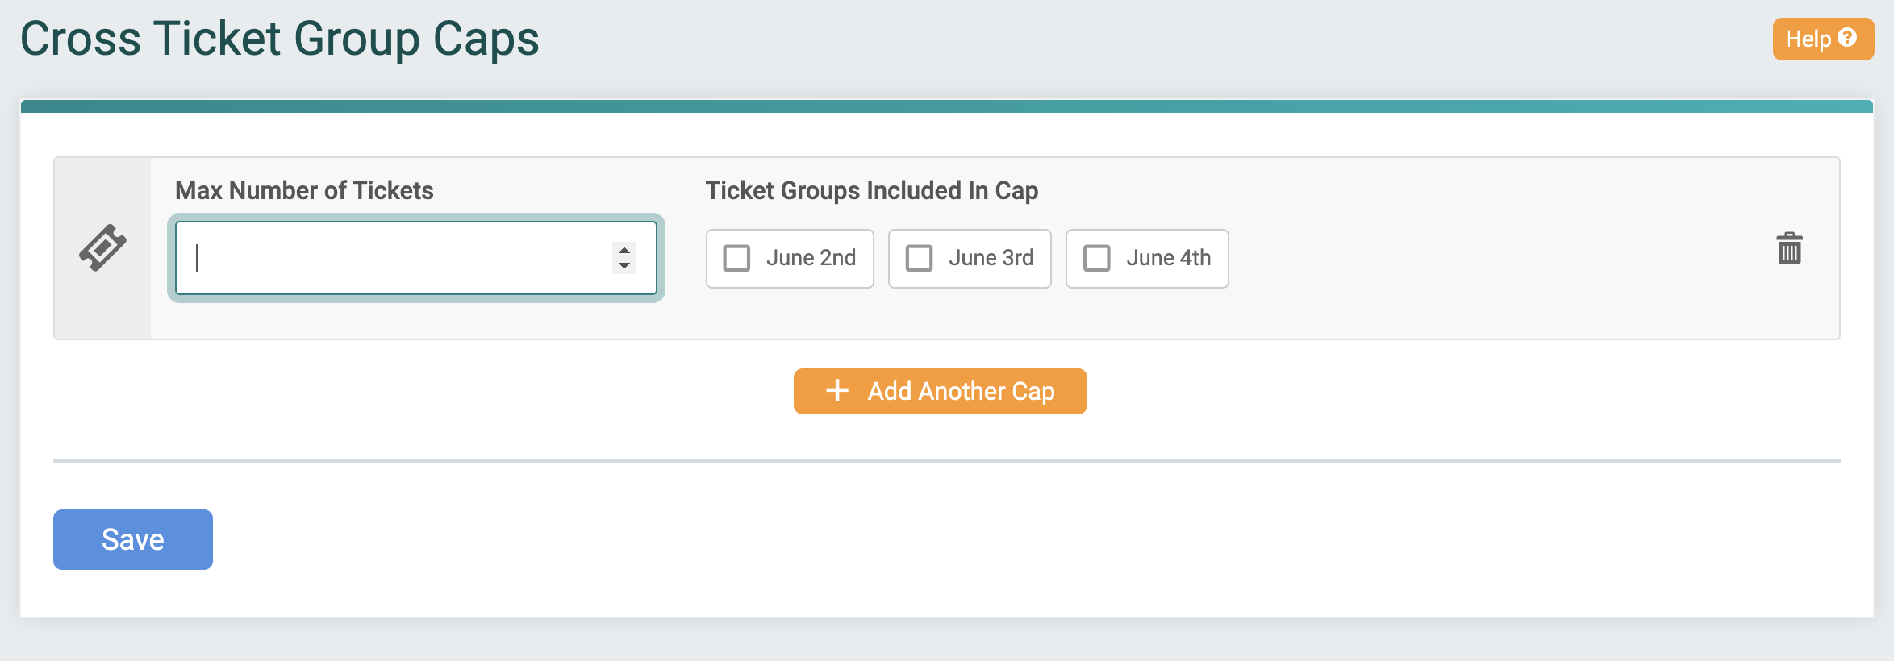
Task: Save the cross ticket group caps
Action: [x=132, y=539]
